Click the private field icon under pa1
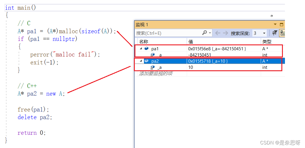This screenshot has width=305, height=148. [x=153, y=55]
